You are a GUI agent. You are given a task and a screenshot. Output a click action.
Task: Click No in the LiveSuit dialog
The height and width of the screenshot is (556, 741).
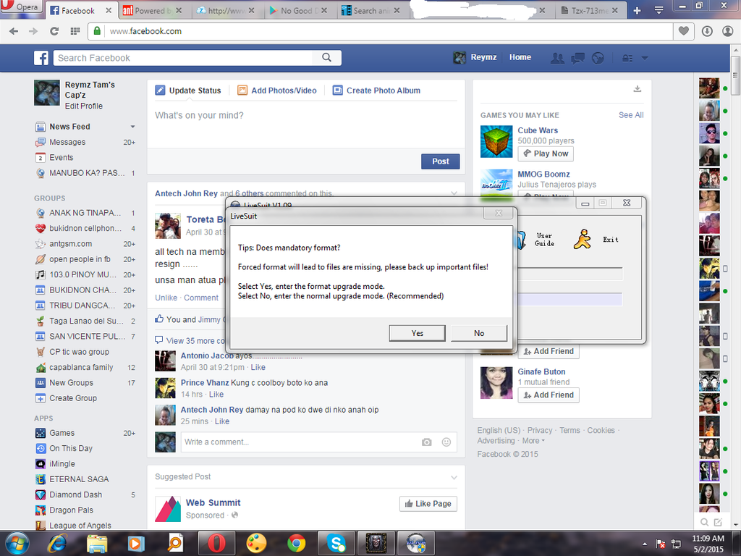(479, 333)
